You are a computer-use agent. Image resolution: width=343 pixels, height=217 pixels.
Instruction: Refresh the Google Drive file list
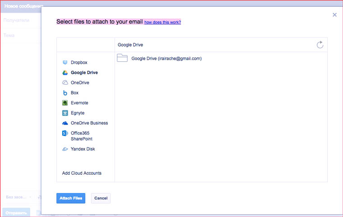(x=320, y=45)
